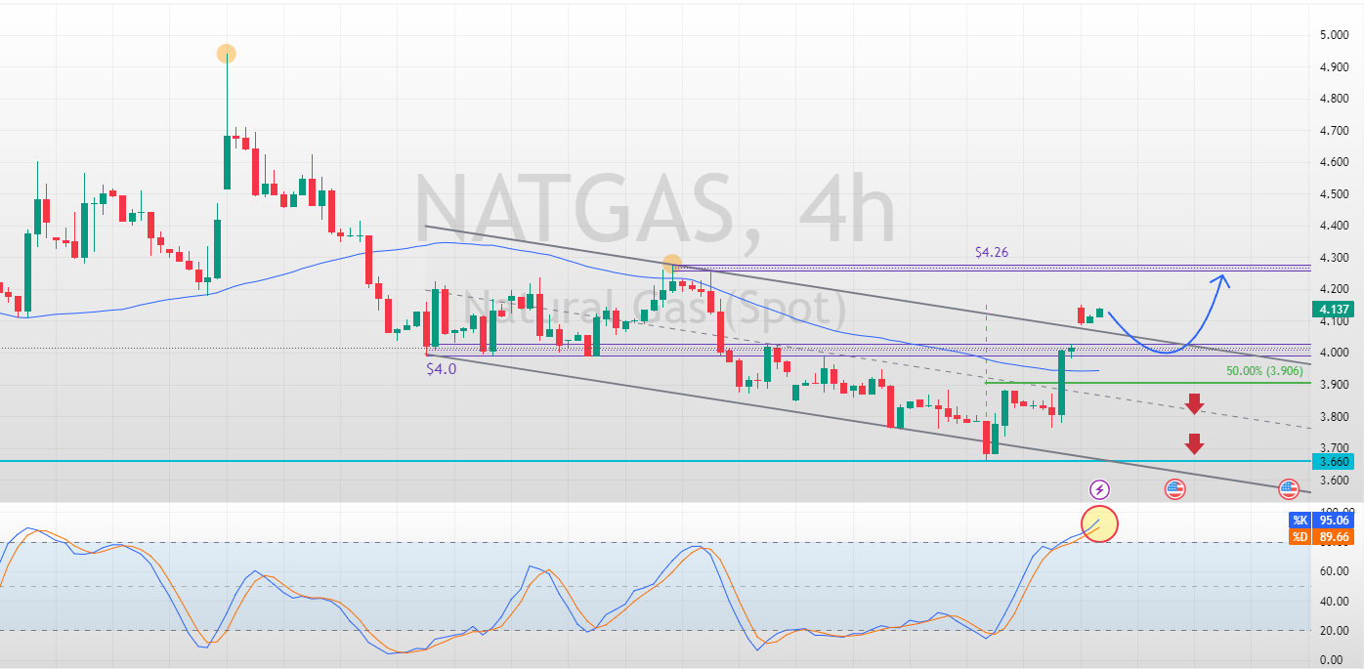Select the %K 95.06 stochastic value
The width and height of the screenshot is (1364, 669).
pyautogui.click(x=1319, y=521)
